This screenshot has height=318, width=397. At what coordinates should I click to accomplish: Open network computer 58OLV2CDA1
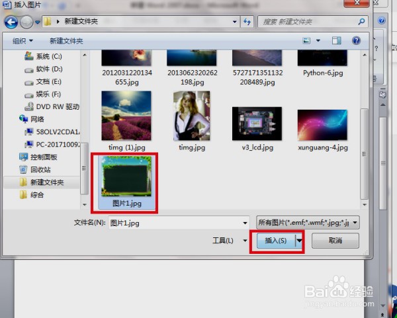point(52,132)
